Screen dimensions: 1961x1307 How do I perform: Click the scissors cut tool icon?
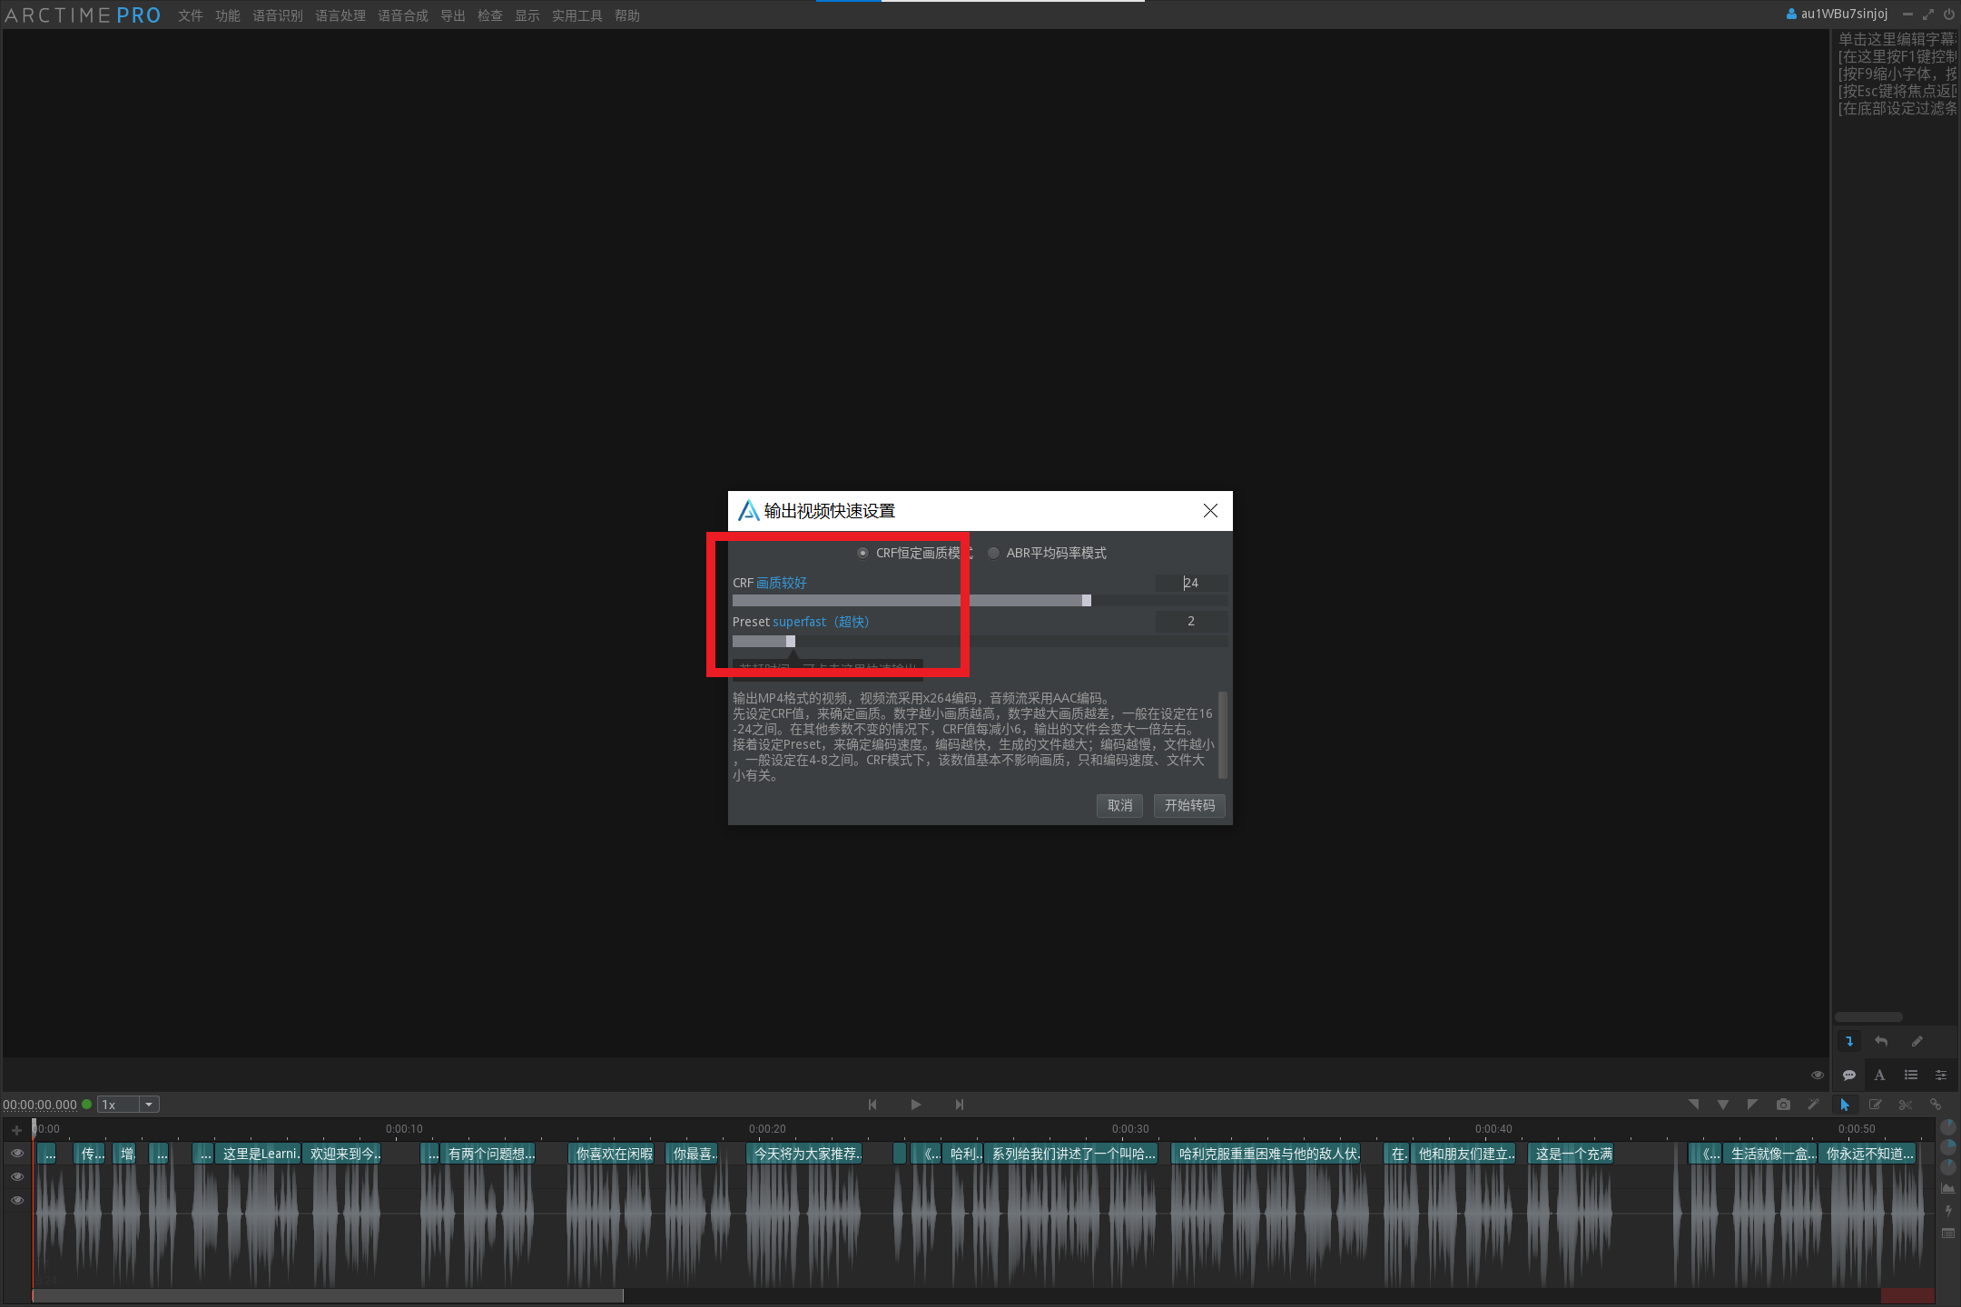[x=1905, y=1105]
